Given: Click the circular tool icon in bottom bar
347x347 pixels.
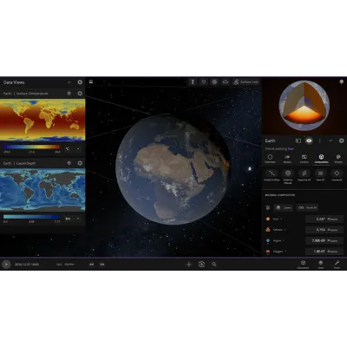Looking at the screenshot, I should (x=201, y=264).
